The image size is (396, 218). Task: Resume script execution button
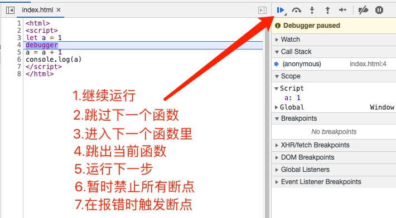pos(281,10)
